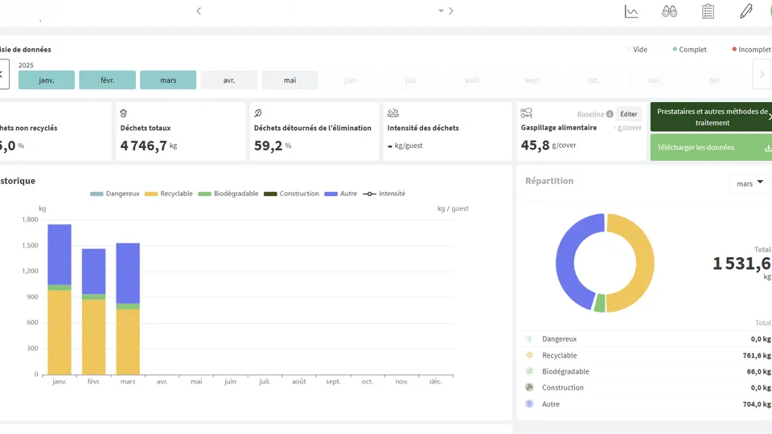Screen dimensions: 772x434
Task: Toggle the Autre series in the chart legend
Action: tap(341, 194)
